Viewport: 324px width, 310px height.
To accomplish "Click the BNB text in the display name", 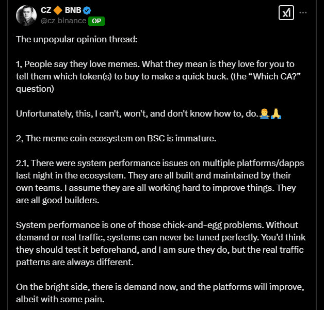I will point(73,10).
